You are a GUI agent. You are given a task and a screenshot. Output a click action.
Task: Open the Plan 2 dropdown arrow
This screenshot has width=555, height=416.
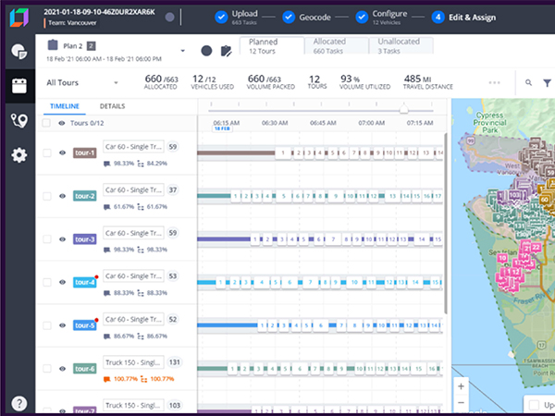point(182,51)
